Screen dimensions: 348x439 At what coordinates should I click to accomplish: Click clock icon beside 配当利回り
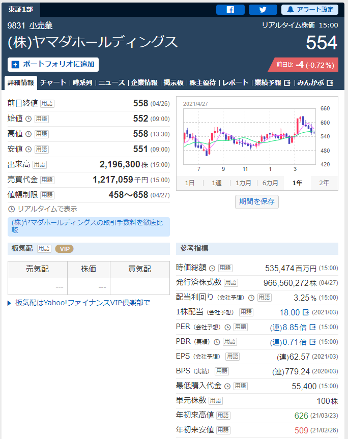coord(251,298)
